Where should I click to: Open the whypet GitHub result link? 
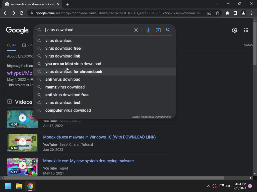(x=20, y=73)
